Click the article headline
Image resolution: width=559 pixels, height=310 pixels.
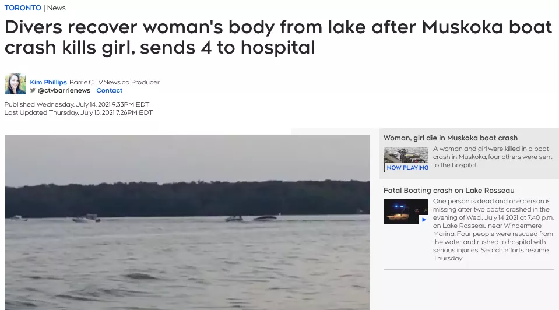click(278, 37)
